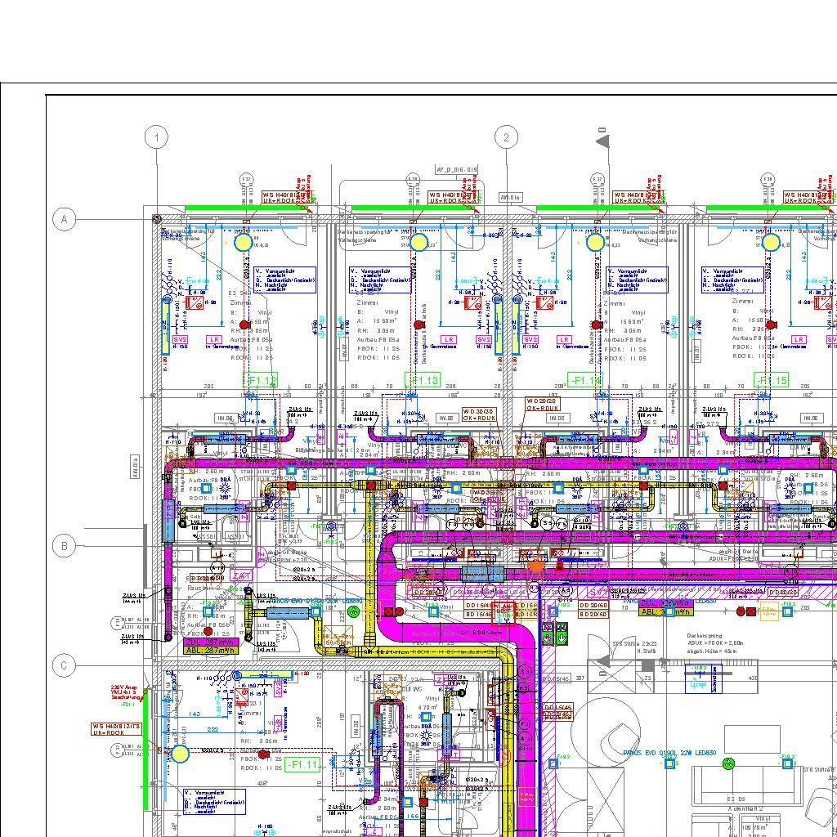Screen dimensions: 837x837
Task: Click grid axis bubble 1
Action: [156, 138]
